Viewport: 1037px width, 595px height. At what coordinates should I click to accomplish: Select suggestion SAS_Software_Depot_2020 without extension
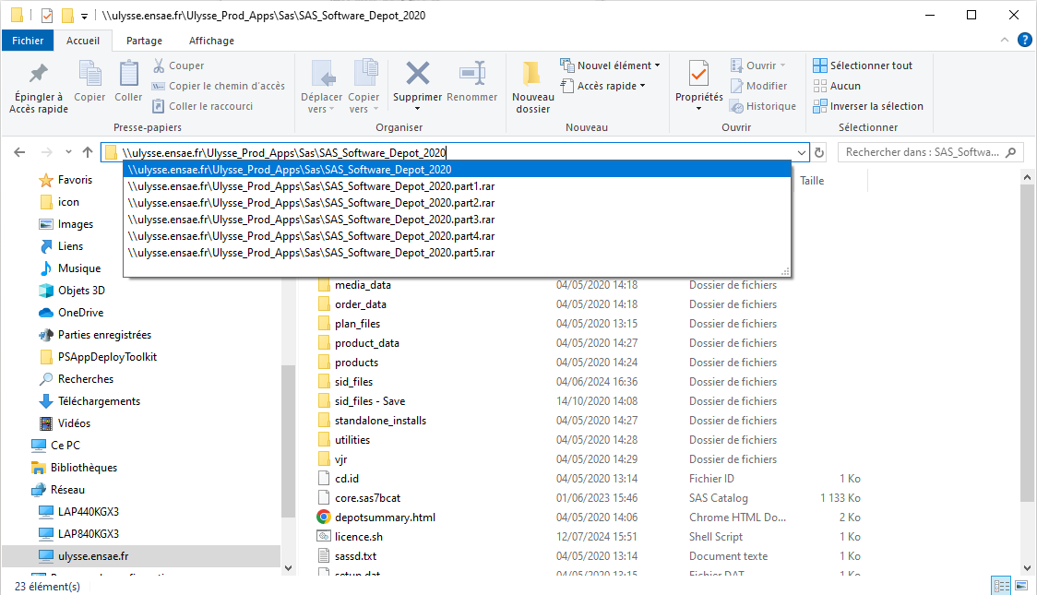coord(457,170)
